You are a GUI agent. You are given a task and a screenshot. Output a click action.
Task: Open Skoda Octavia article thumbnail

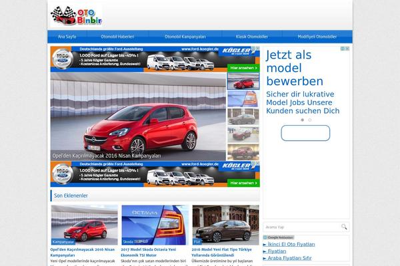click(x=155, y=225)
